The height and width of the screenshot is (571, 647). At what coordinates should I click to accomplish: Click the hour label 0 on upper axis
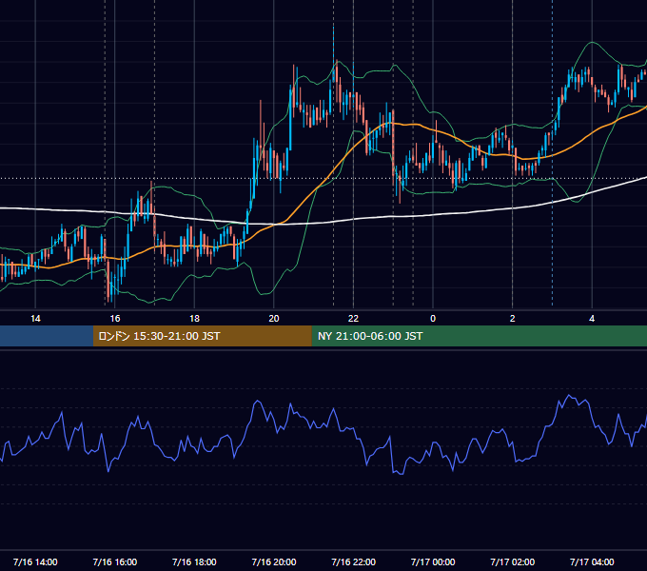(x=433, y=319)
